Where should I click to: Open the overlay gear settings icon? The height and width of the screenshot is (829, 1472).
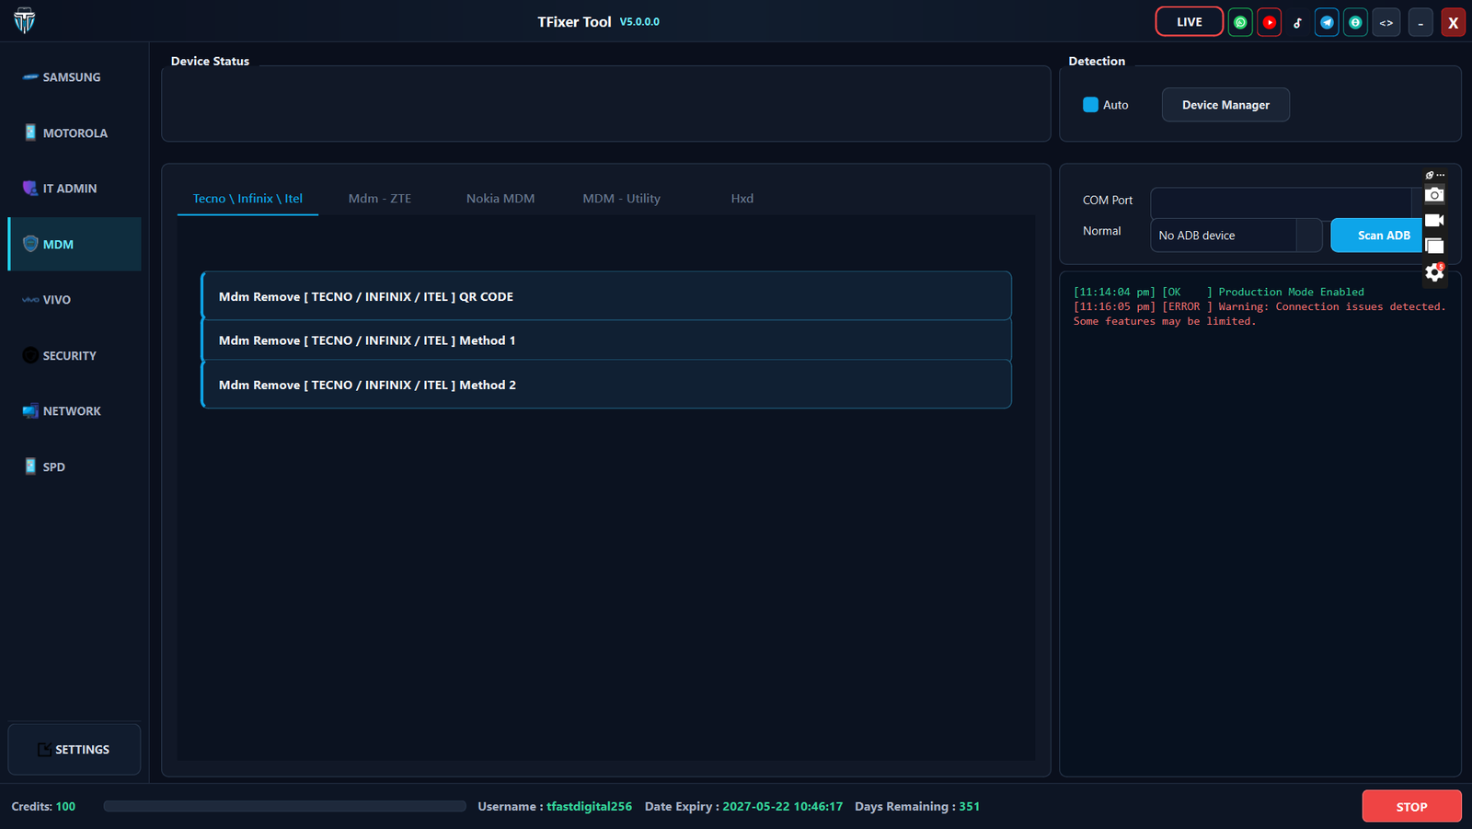[1434, 272]
